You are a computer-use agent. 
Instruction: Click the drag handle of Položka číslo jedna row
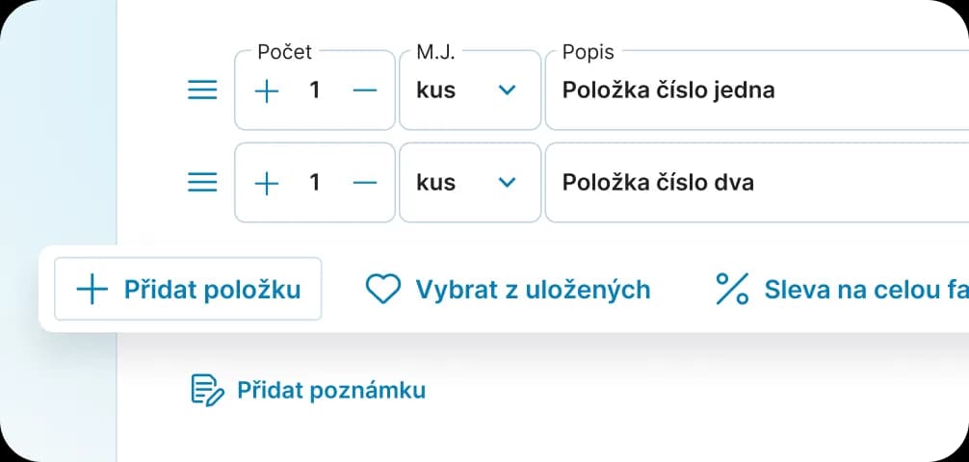click(x=202, y=90)
